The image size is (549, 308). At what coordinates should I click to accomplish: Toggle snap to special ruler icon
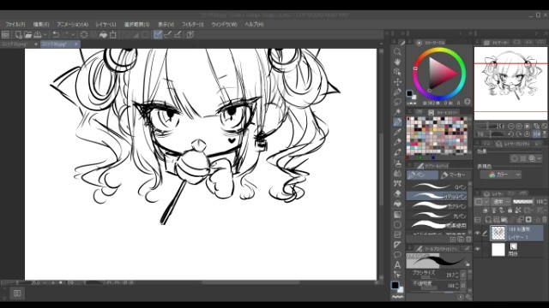[168, 34]
